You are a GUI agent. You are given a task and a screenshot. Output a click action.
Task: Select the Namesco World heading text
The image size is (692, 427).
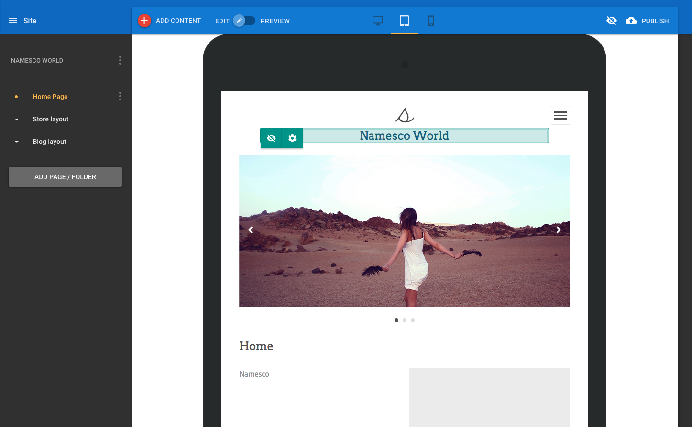(405, 136)
